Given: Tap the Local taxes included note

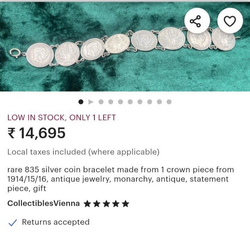Looking at the screenshot, I should coord(83,152).
